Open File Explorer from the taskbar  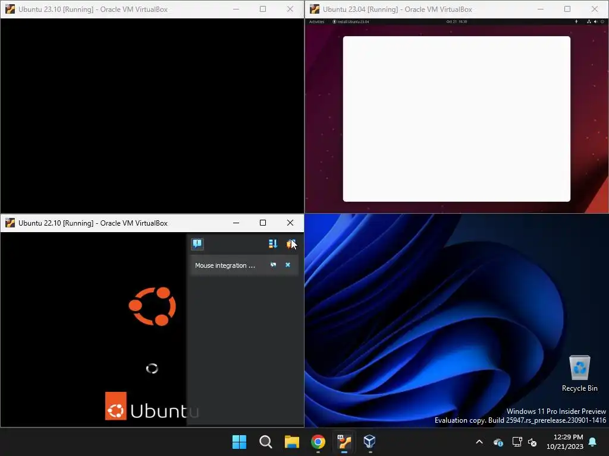291,442
